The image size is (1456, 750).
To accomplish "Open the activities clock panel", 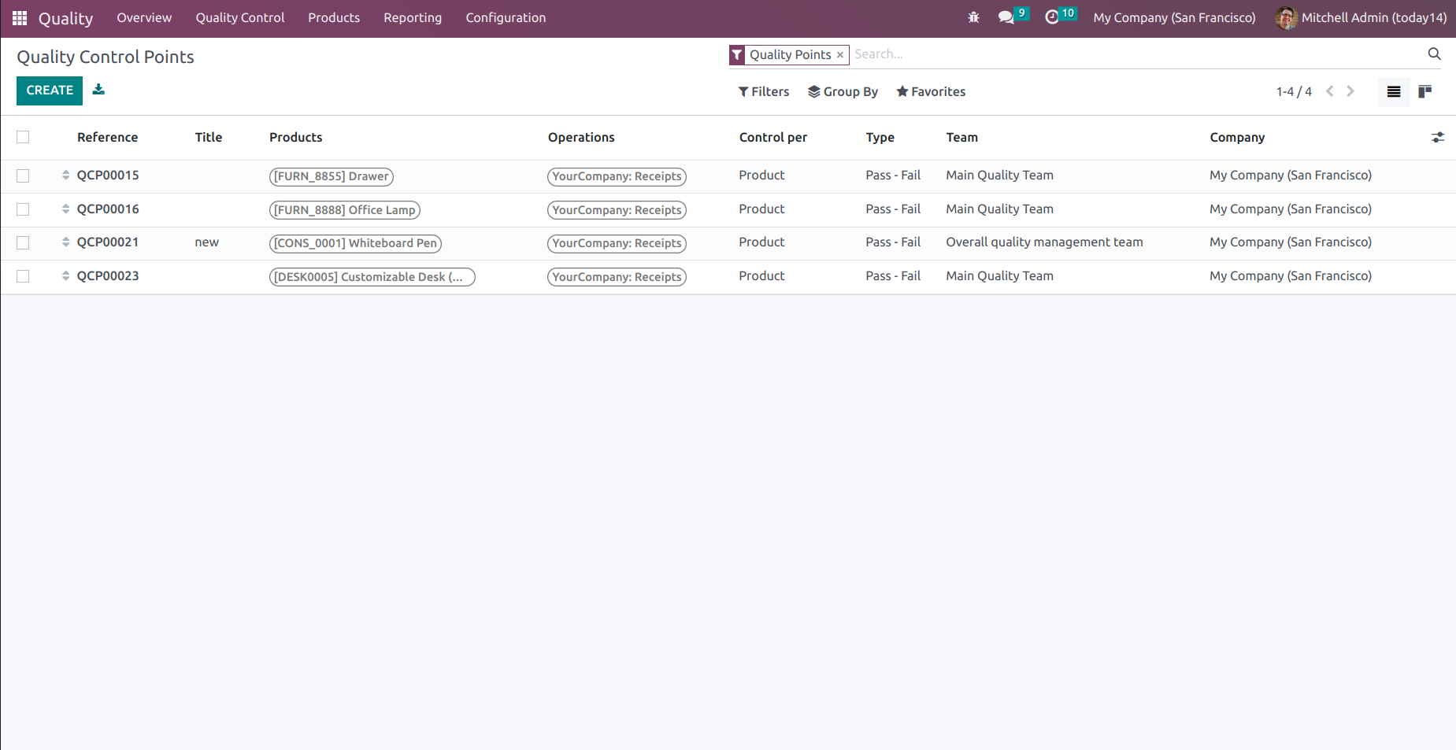I will [1054, 17].
